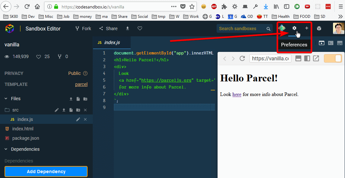Click the Fork button
This screenshot has width=345, height=178.
(x=83, y=29)
